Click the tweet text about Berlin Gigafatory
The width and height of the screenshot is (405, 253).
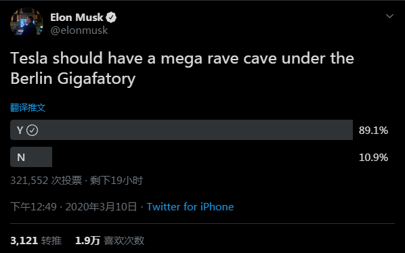coord(182,68)
